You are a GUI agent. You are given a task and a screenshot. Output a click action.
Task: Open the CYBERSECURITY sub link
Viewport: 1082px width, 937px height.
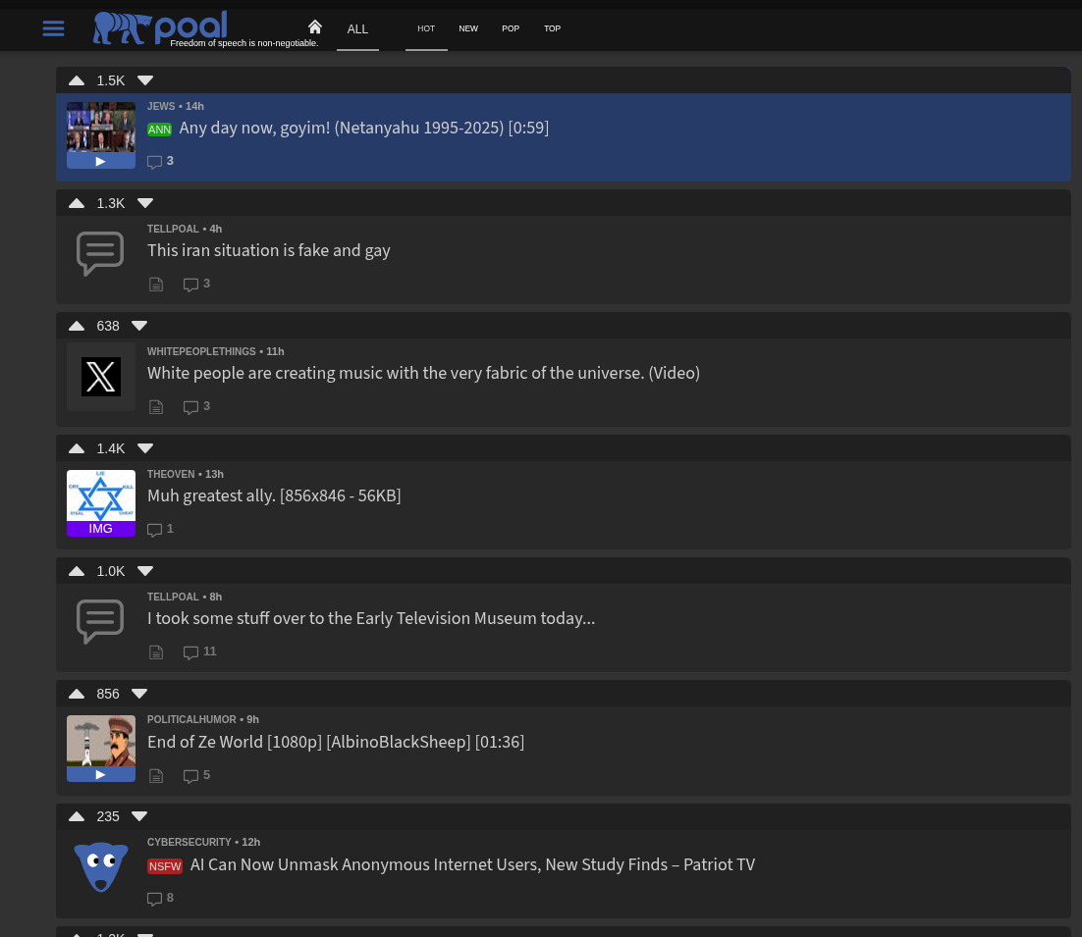[x=189, y=843]
